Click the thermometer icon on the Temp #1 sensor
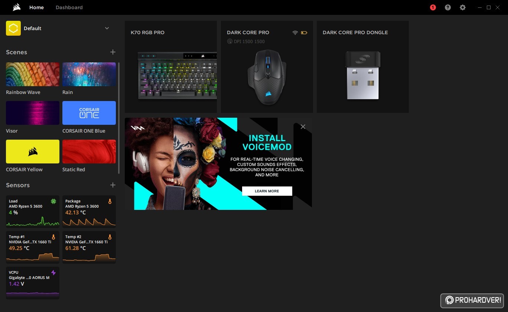508x312 pixels. click(x=53, y=237)
